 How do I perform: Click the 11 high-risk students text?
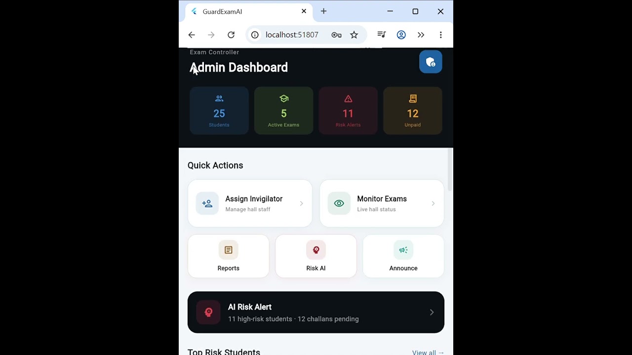(x=260, y=319)
